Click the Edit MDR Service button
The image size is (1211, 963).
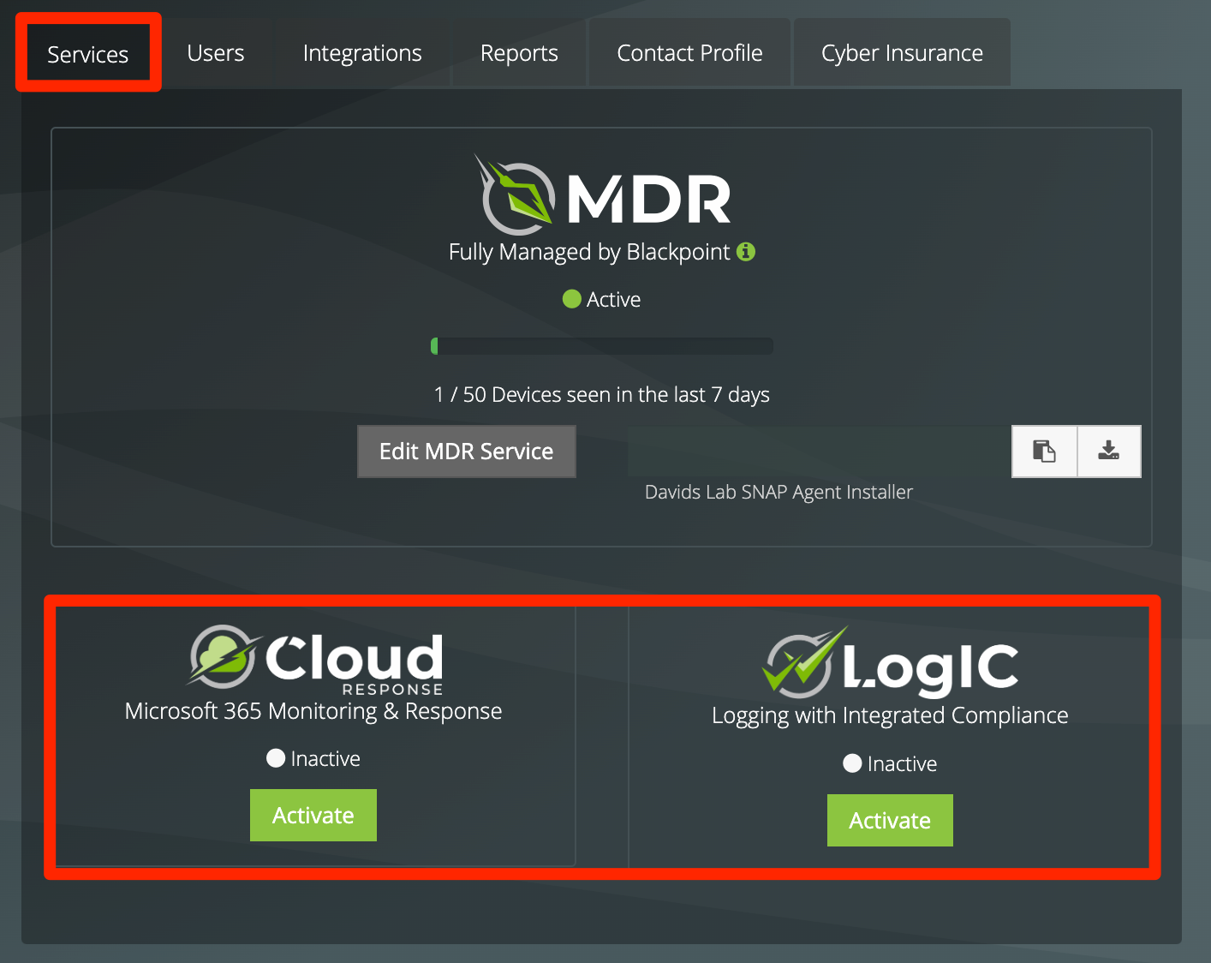click(x=466, y=452)
